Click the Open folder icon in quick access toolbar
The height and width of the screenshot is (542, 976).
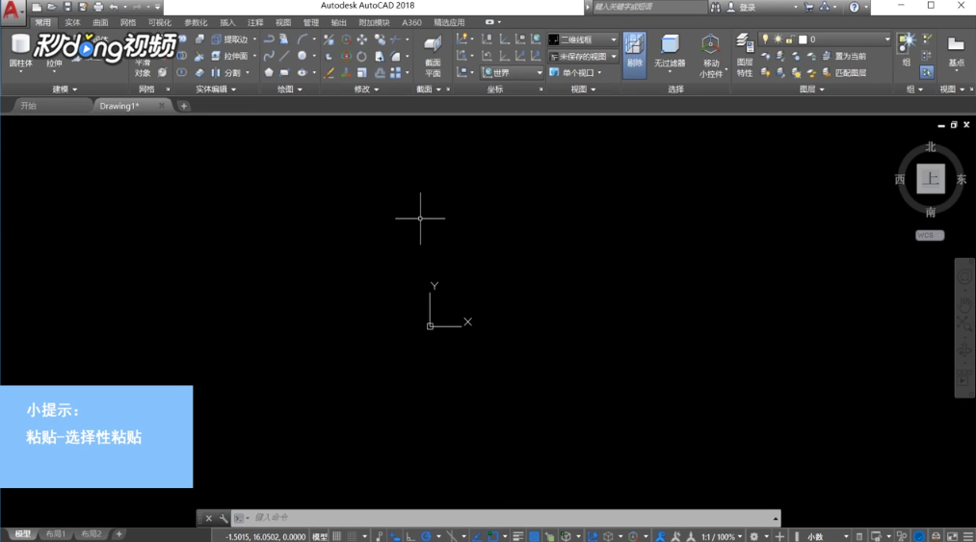click(x=52, y=7)
